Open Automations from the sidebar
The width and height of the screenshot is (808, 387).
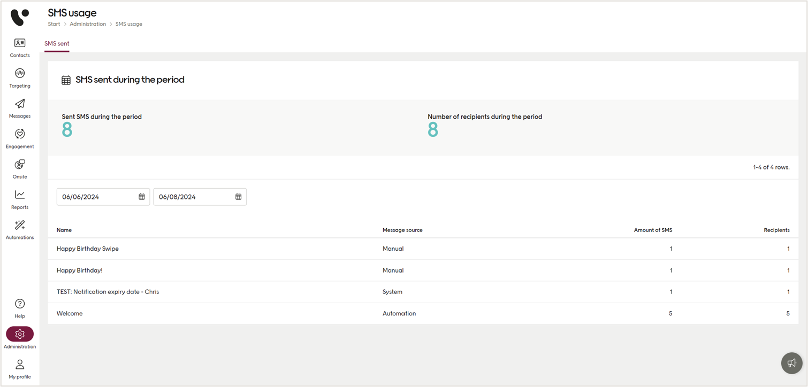pyautogui.click(x=20, y=229)
